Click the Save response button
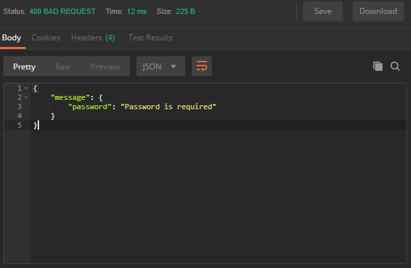 pyautogui.click(x=323, y=11)
